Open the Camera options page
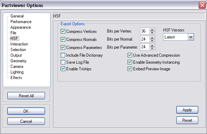The width and height of the screenshot is (207, 134). 17,66
